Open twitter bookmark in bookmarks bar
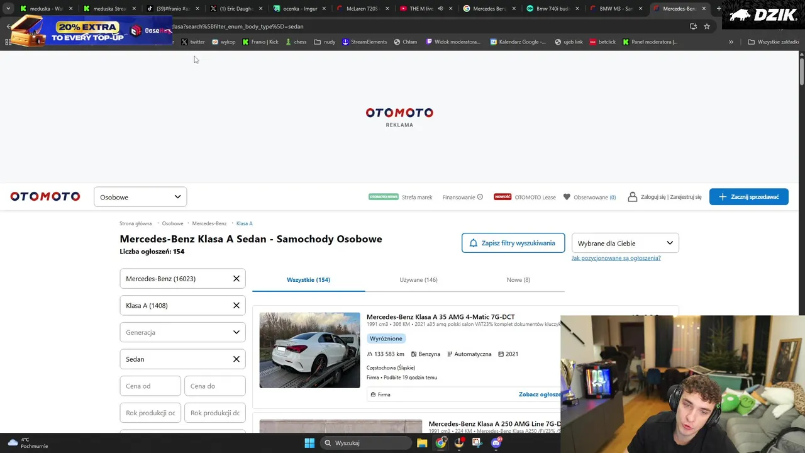This screenshot has height=453, width=805. (x=193, y=42)
